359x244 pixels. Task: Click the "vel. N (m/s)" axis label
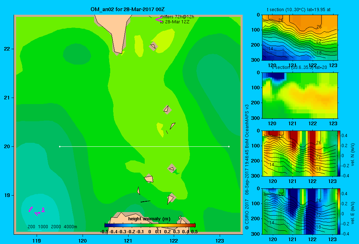[353, 155]
